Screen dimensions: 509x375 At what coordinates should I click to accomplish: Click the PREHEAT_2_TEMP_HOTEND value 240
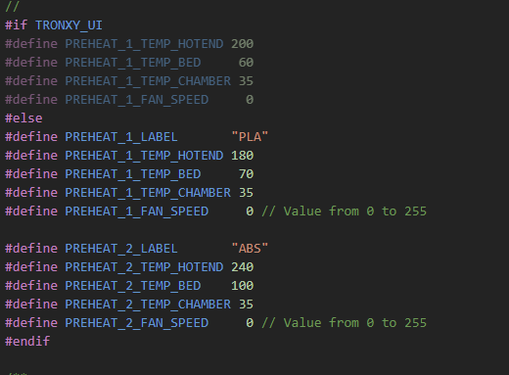pos(243,267)
